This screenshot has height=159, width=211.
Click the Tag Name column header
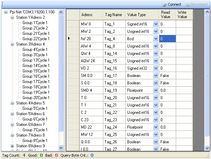[x=114, y=15]
